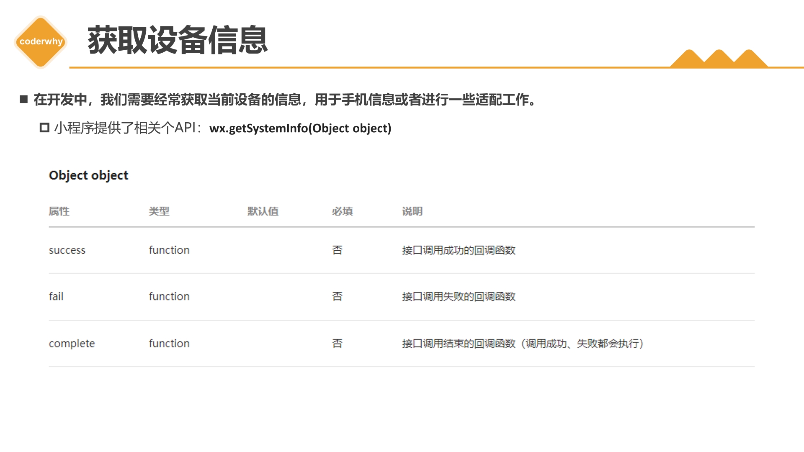Click the 小程序提供了相关个API text
This screenshot has height=452, width=804.
(x=125, y=128)
